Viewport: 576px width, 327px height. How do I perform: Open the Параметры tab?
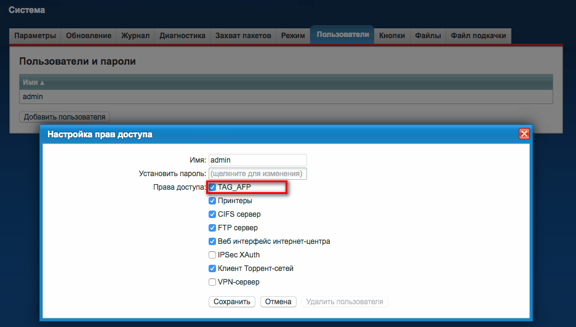tap(35, 36)
